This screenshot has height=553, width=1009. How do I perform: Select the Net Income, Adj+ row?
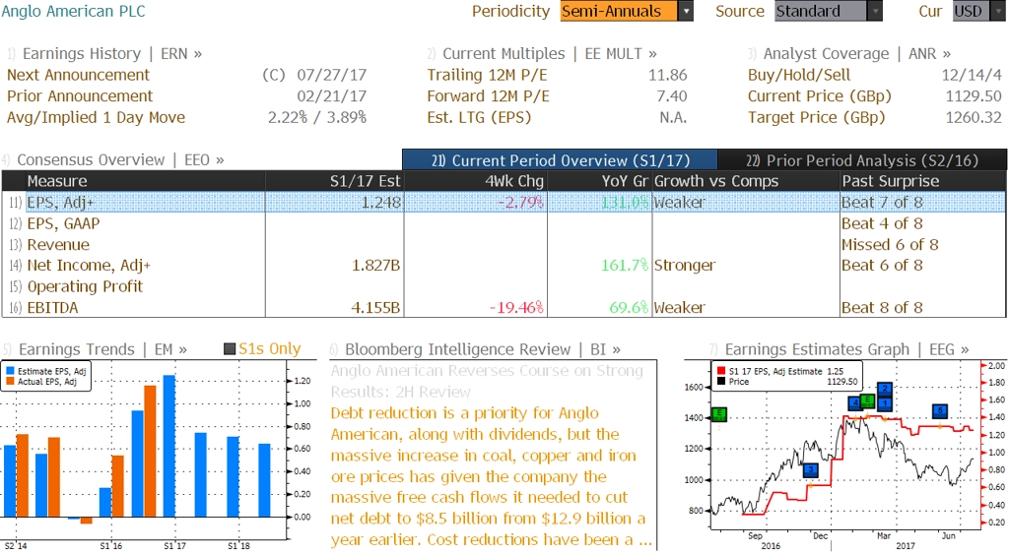(x=504, y=266)
